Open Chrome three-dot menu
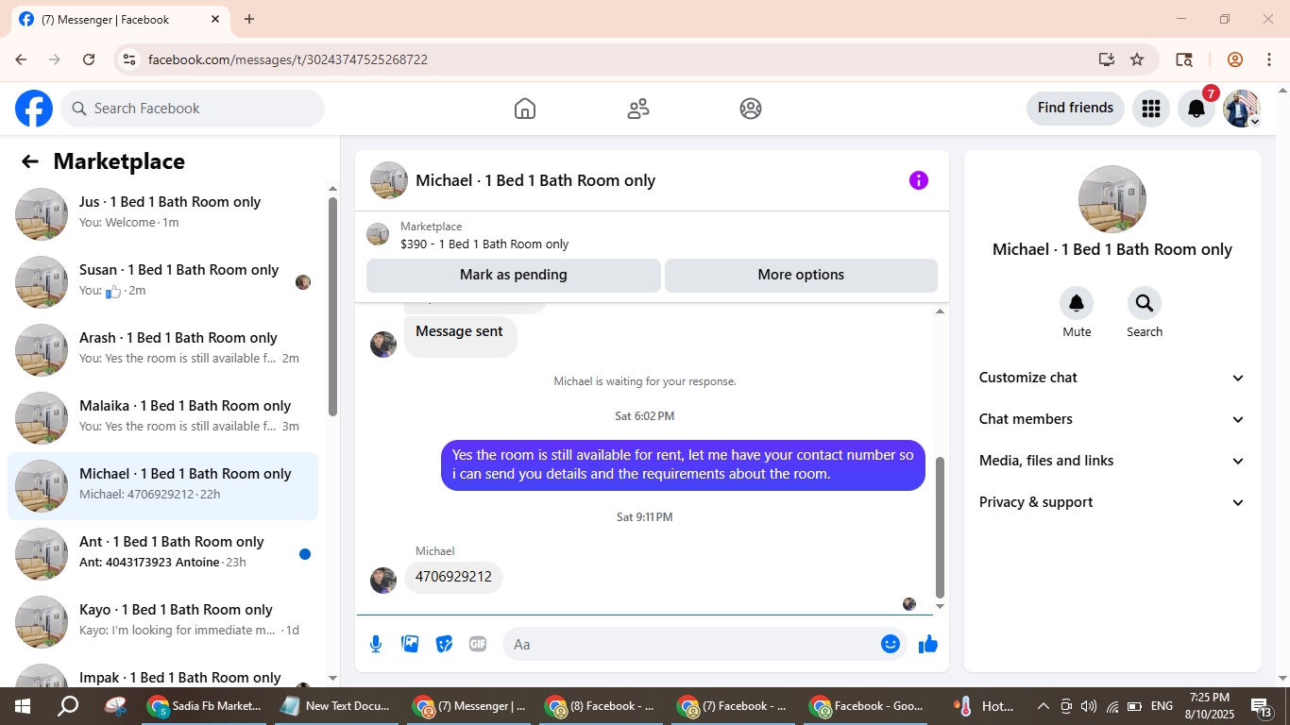1290x725 pixels. 1267,59
